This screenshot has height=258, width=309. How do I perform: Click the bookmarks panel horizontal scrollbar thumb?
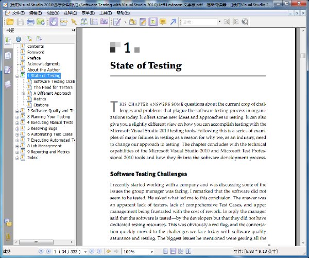36,242
